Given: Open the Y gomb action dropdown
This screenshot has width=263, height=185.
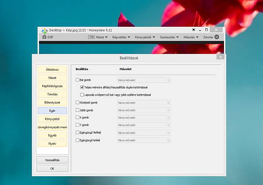Looking at the screenshot, I should 144,125.
